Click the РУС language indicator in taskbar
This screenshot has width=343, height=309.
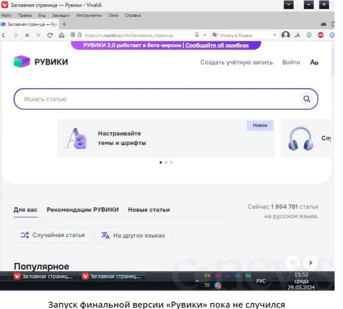260,281
